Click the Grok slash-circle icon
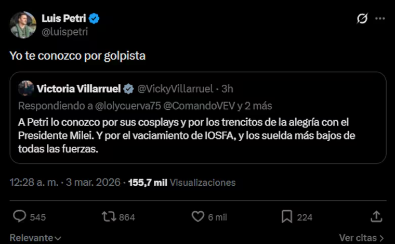The width and height of the screenshot is (395, 244). tap(362, 19)
